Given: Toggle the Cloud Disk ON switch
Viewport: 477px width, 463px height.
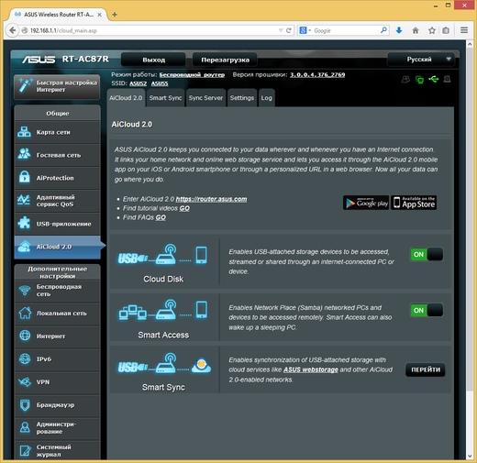Looking at the screenshot, I should coord(427,254).
